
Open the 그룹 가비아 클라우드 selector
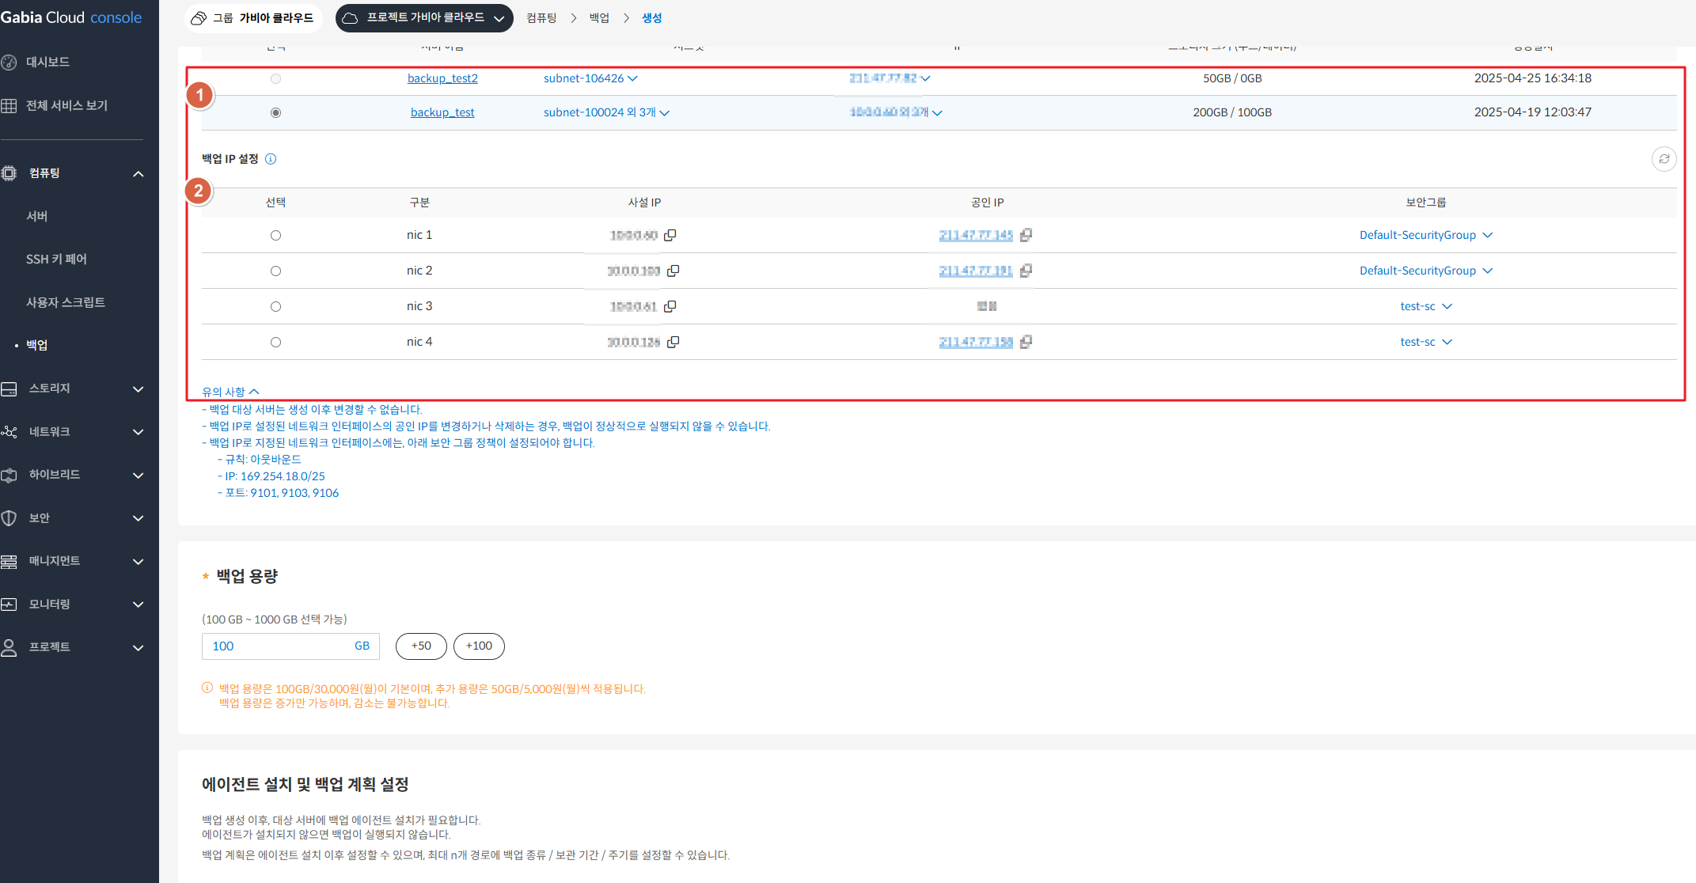coord(253,17)
